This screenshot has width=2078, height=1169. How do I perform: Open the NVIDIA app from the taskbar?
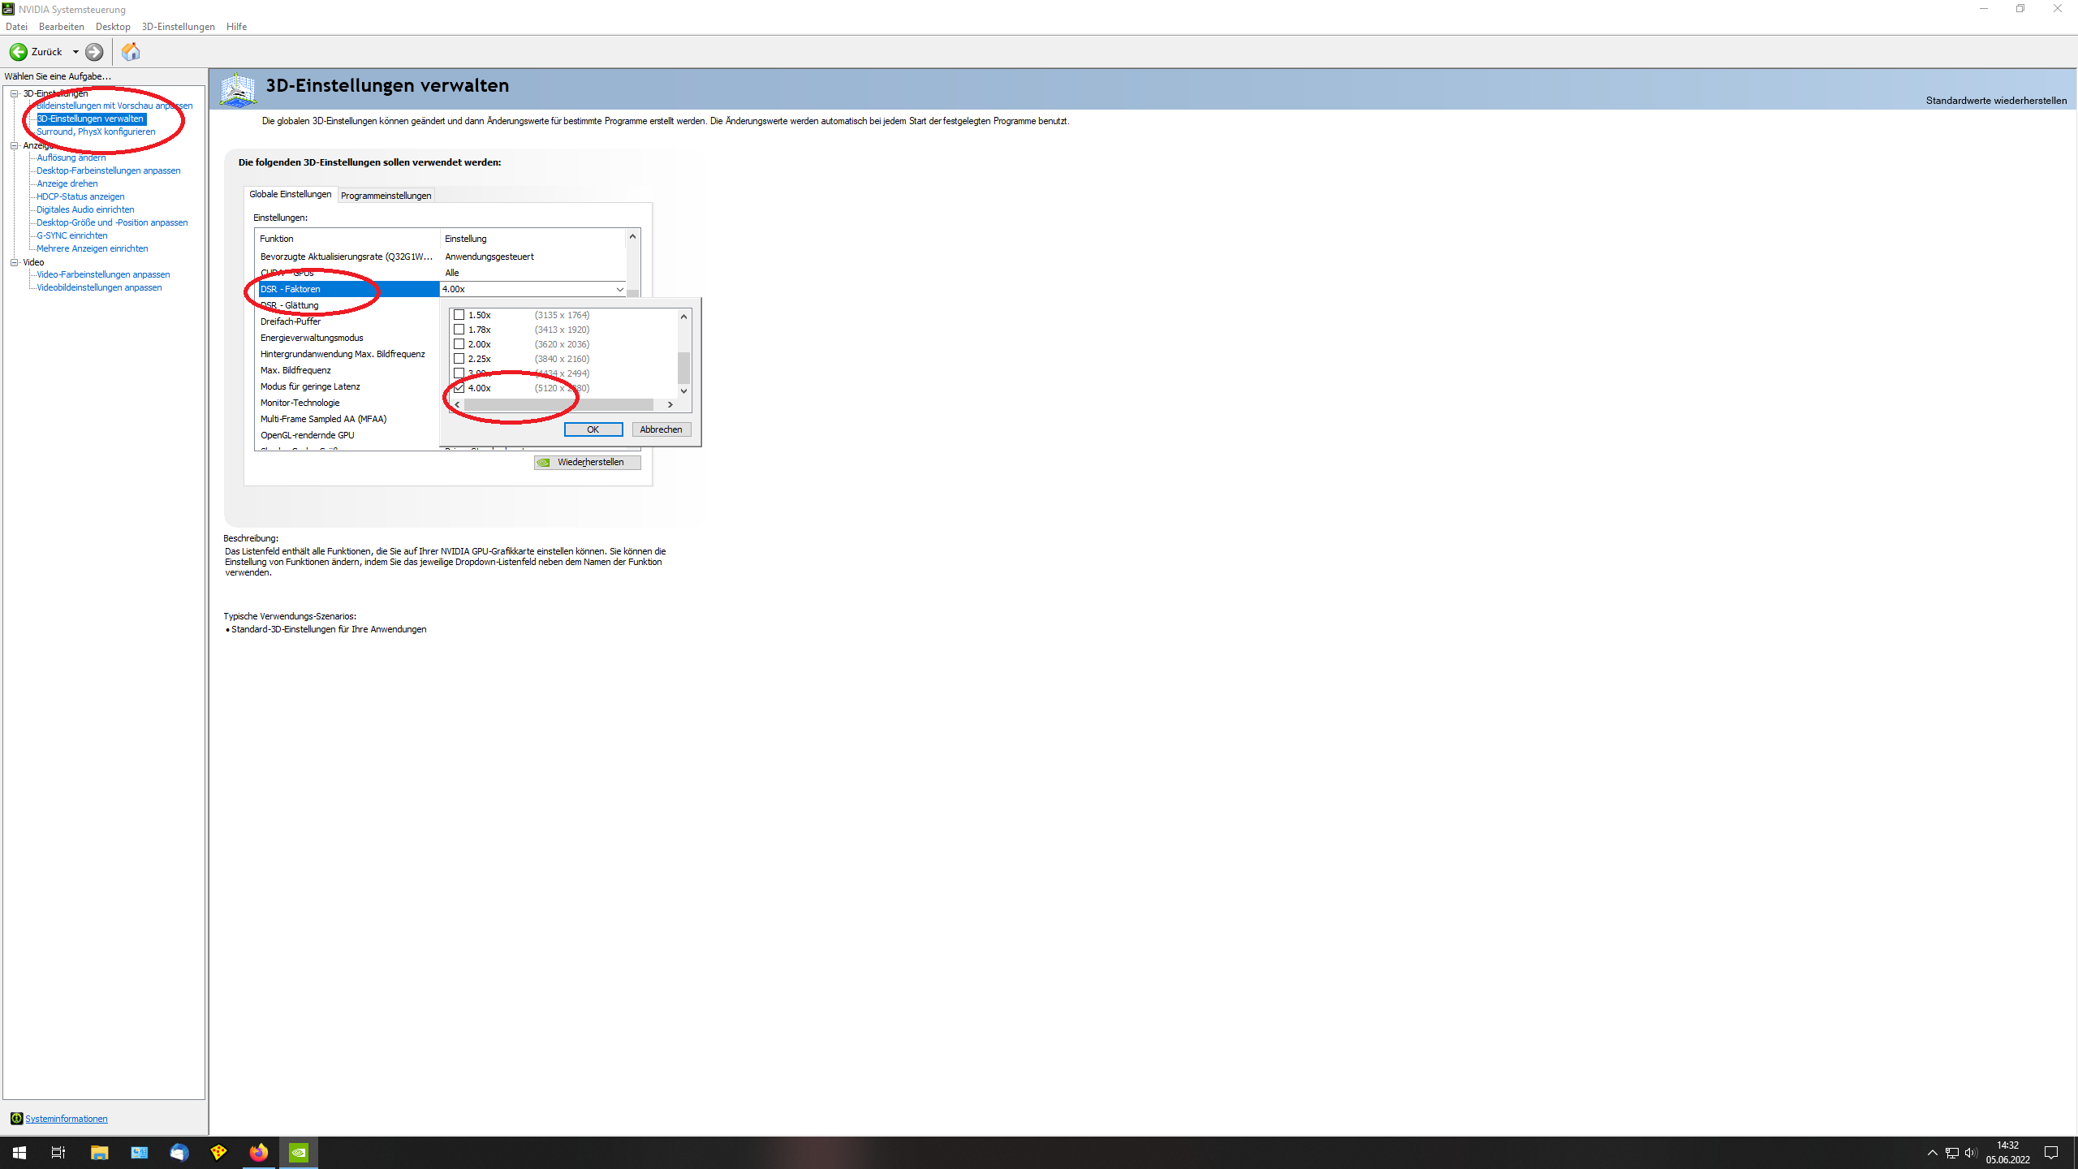299,1152
